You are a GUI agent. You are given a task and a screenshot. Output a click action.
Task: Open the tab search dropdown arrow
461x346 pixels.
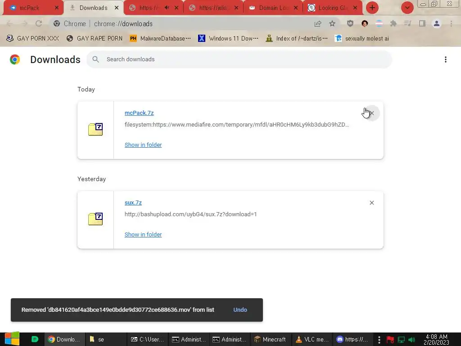coord(407,8)
